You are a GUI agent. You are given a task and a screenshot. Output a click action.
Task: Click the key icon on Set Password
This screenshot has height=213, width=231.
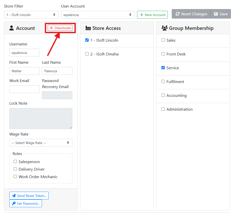click(x=14, y=203)
